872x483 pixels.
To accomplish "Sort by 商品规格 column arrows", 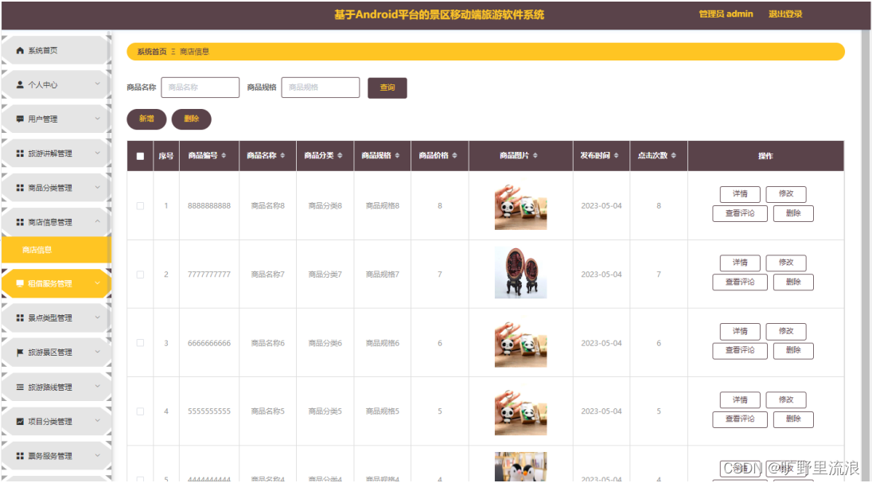I will click(x=397, y=156).
